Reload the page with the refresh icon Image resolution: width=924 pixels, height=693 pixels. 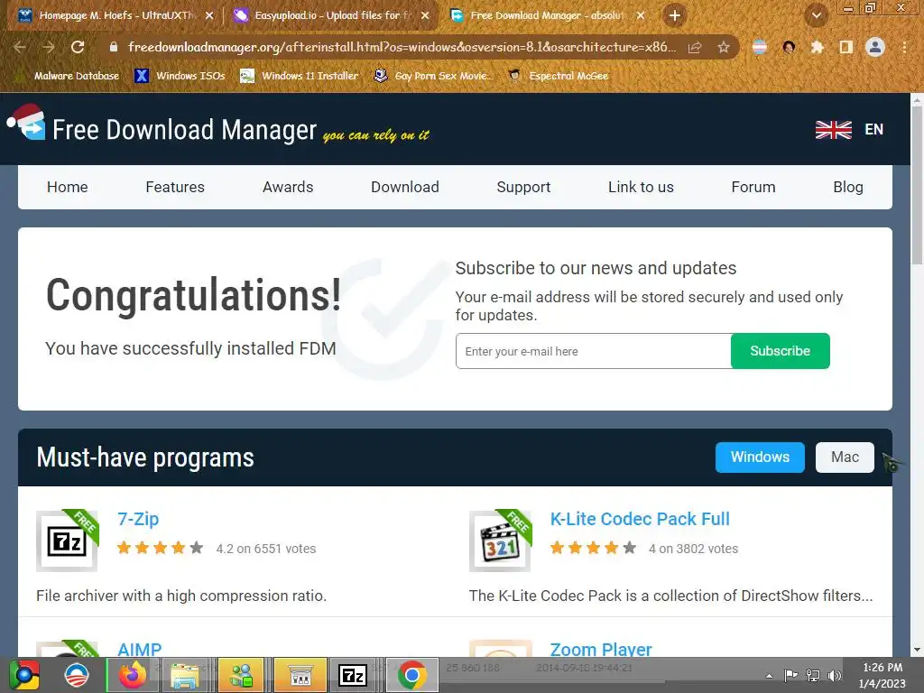tap(78, 47)
